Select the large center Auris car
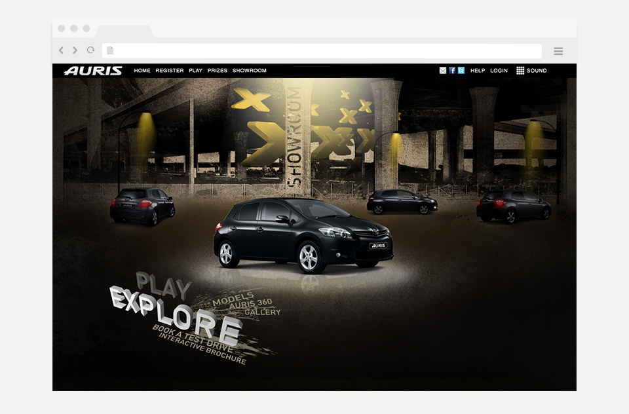This screenshot has width=629, height=414. coord(303,235)
